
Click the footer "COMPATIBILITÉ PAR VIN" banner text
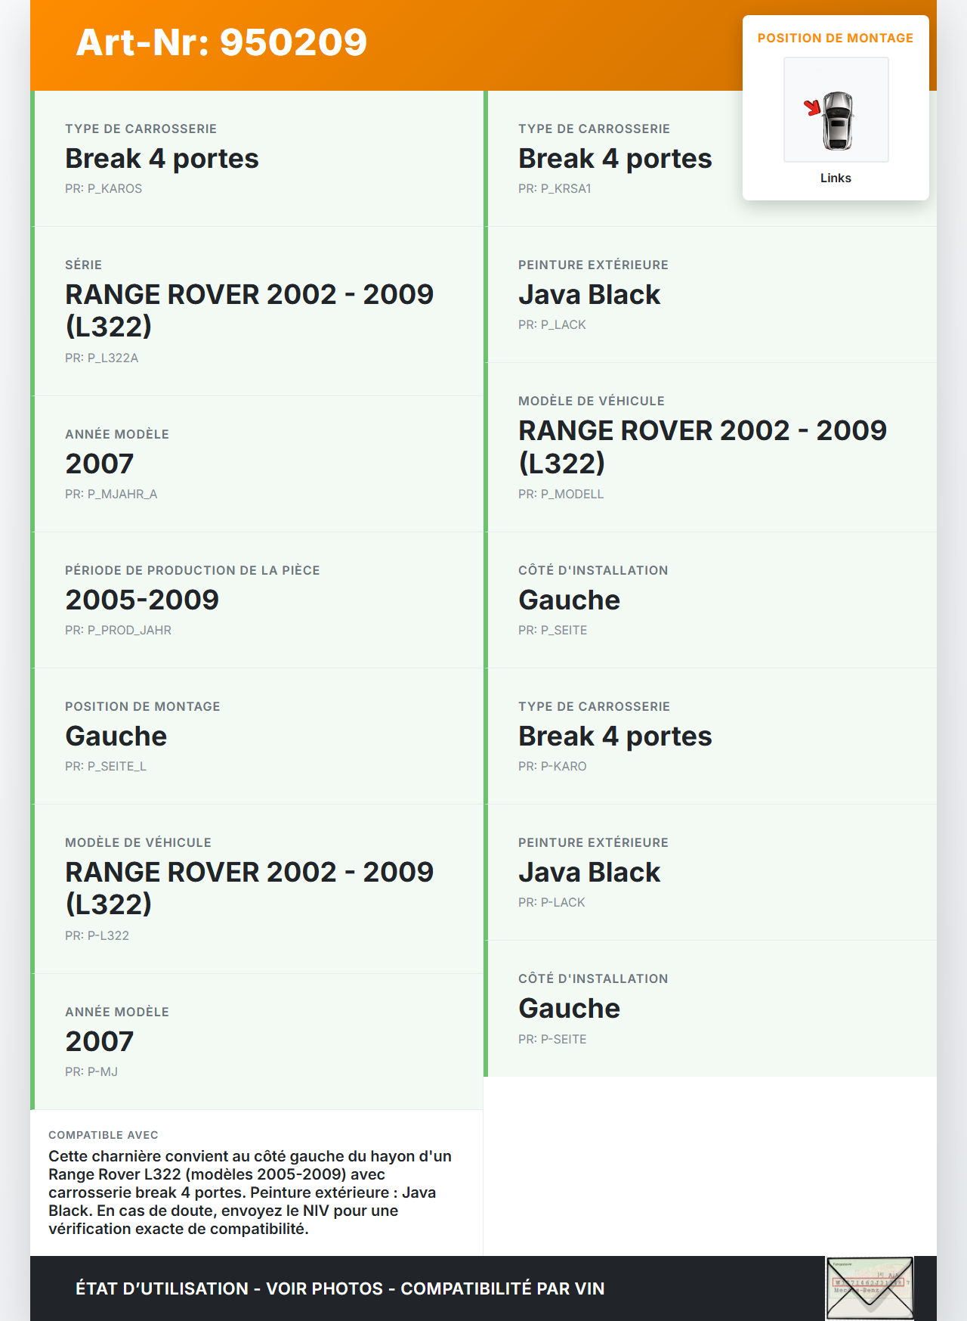[502, 1288]
